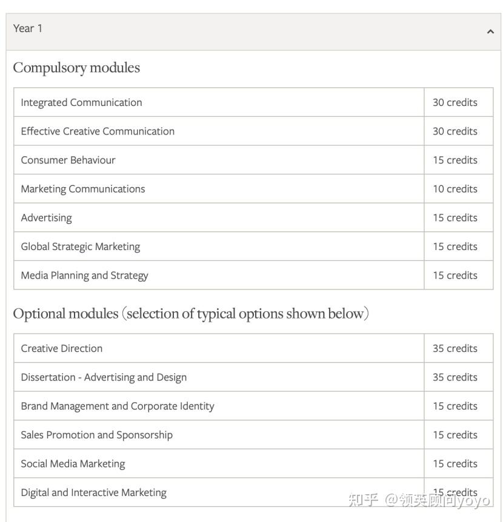Image resolution: width=503 pixels, height=522 pixels.
Task: Select Brand Management and Corporate Identity
Action: coord(118,406)
